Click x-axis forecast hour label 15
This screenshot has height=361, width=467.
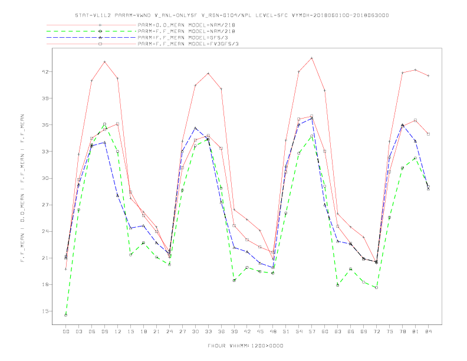[x=130, y=332]
